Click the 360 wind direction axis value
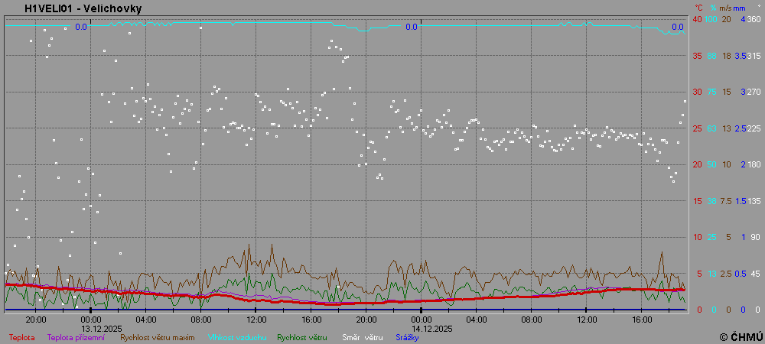Screen dimensions: 765x344 tap(754, 19)
